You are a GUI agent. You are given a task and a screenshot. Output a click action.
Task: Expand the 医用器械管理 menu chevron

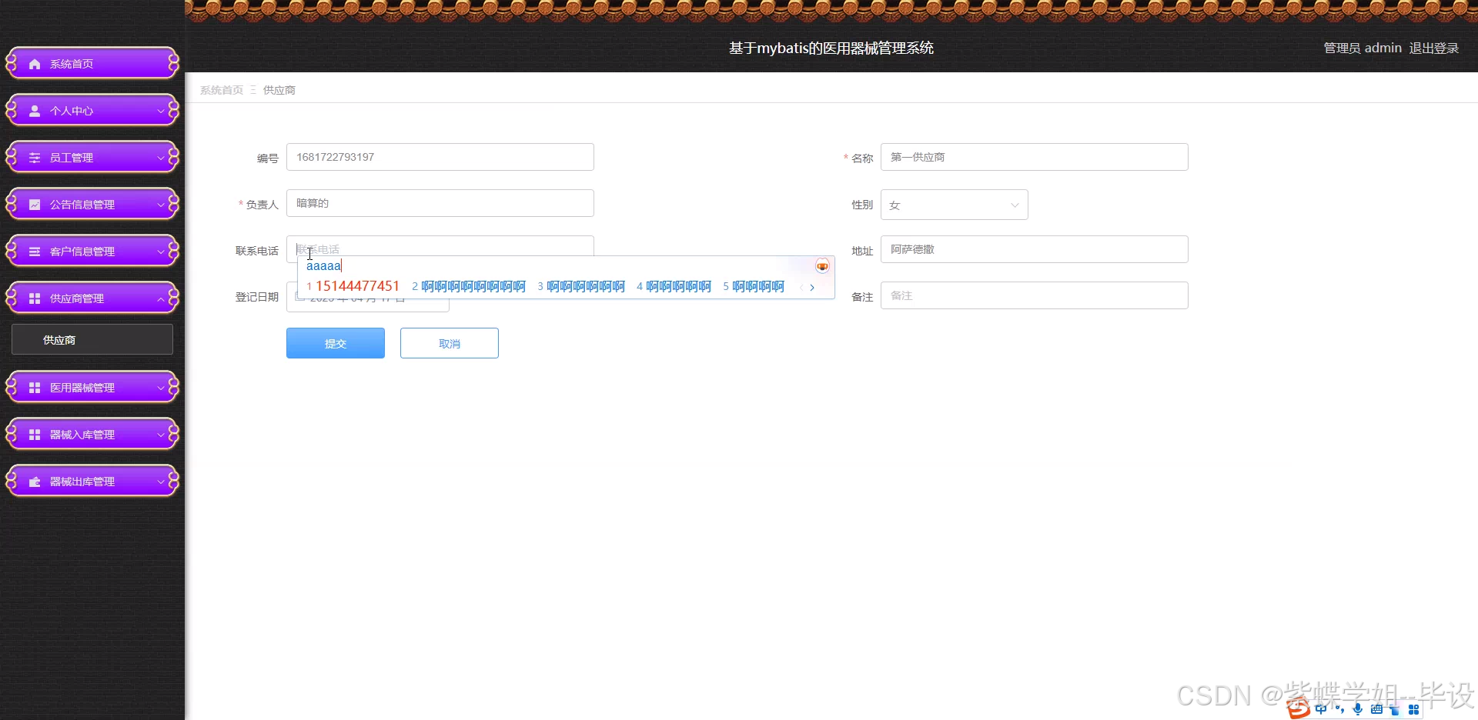click(x=161, y=388)
